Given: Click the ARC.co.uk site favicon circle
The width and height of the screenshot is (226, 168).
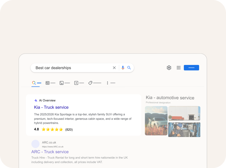Looking at the screenshot, I should point(35,144).
